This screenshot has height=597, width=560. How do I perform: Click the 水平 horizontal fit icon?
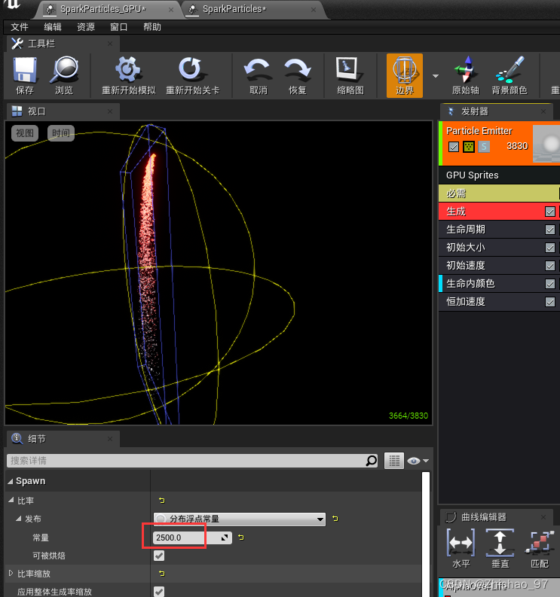click(461, 543)
